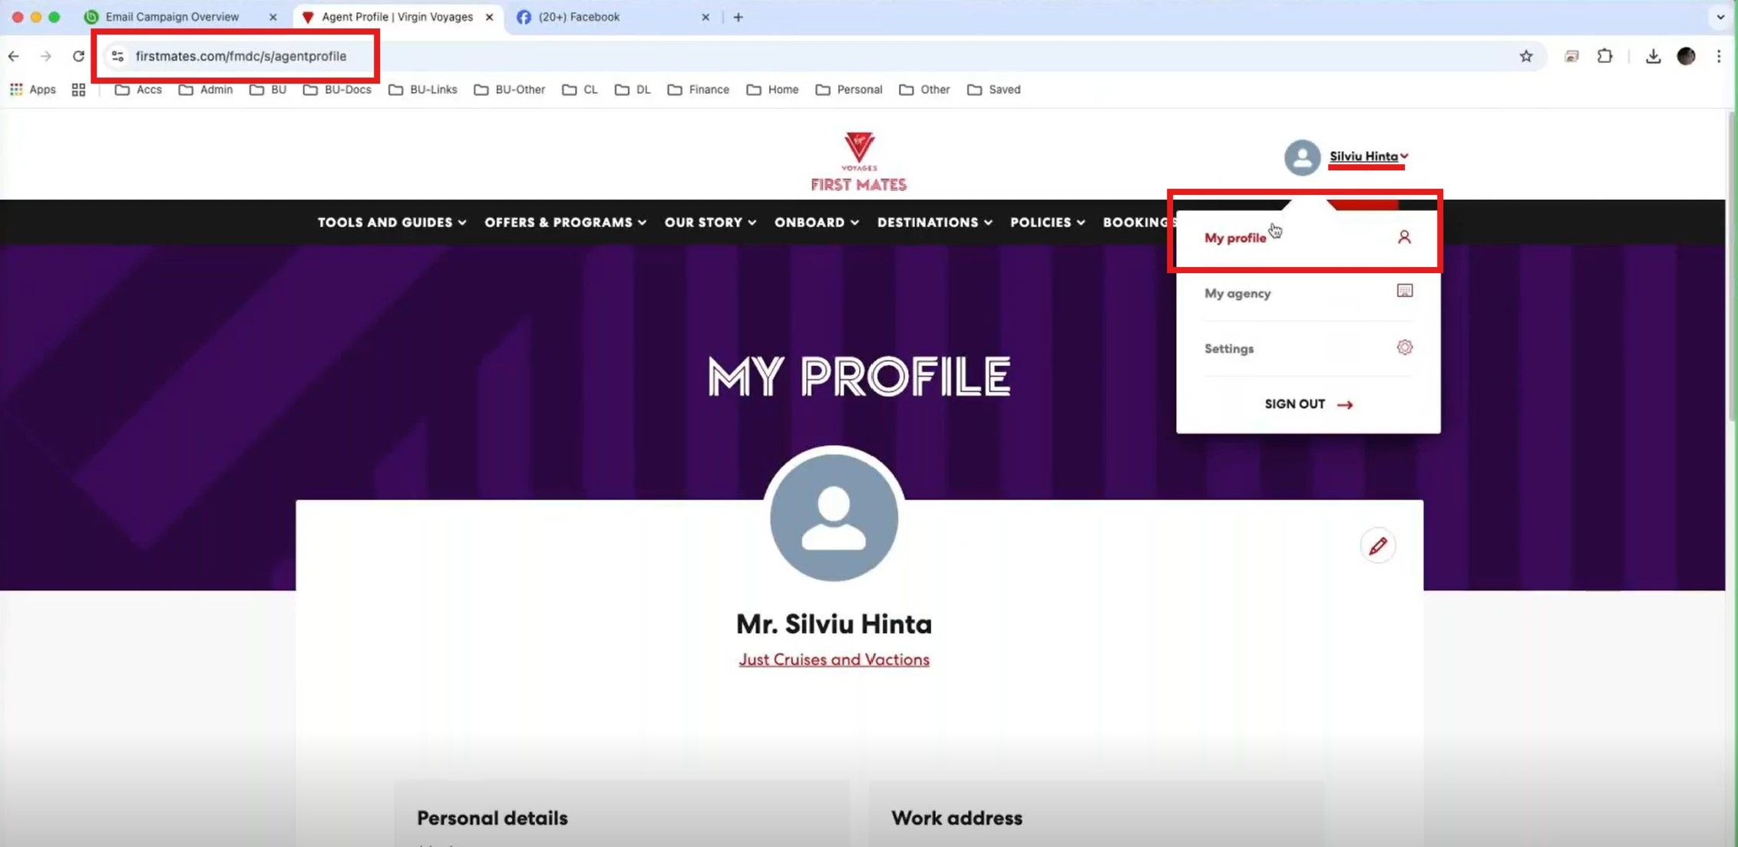This screenshot has height=847, width=1738.
Task: Select My agency in account menu
Action: (1308, 293)
